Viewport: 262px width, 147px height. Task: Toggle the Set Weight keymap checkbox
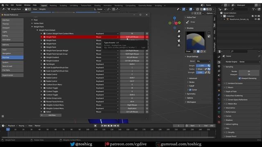45,64
